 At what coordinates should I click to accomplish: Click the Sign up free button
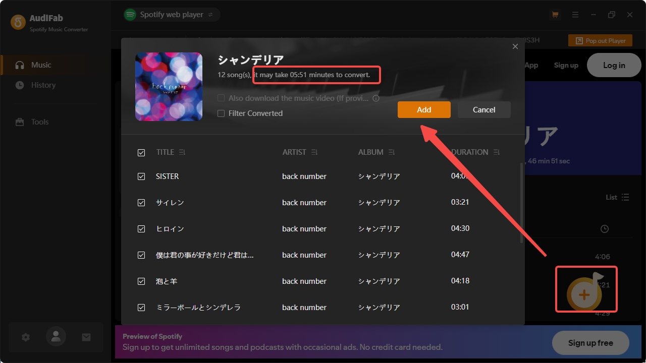(590, 343)
